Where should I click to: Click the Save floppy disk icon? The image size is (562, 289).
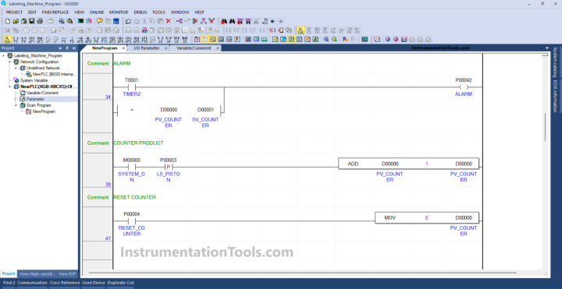click(31, 21)
